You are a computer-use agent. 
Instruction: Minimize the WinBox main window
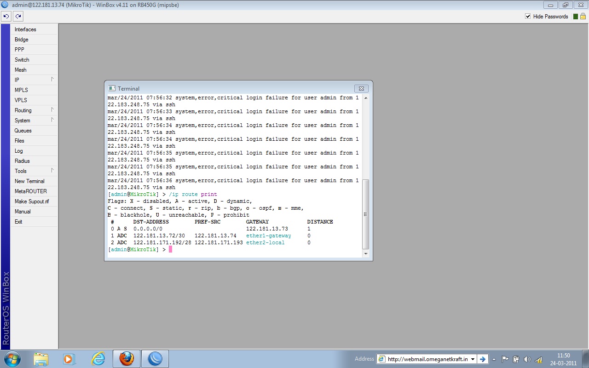[550, 5]
